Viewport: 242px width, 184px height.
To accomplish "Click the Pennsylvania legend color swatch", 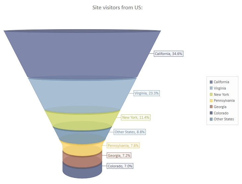I will point(211,100).
